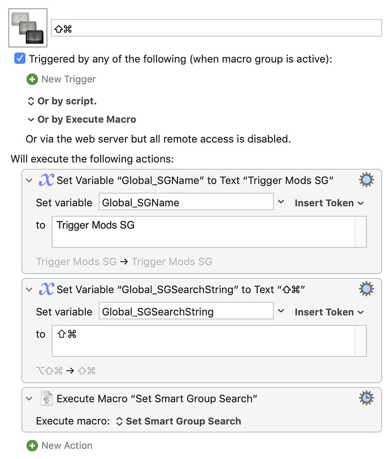Screen dimensions: 390x459
Task: Click the script X icon on the Global_SGSearchString action
Action: 46,289
